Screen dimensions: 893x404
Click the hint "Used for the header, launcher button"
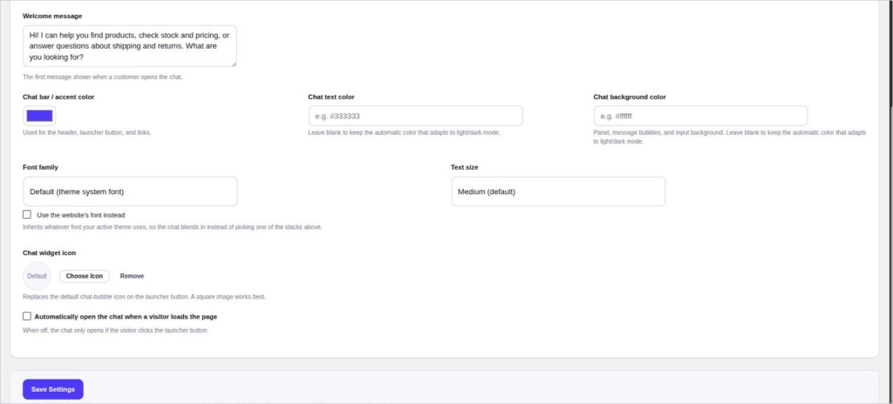(x=87, y=132)
